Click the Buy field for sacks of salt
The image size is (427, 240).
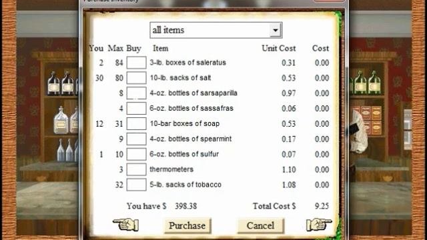136,78
